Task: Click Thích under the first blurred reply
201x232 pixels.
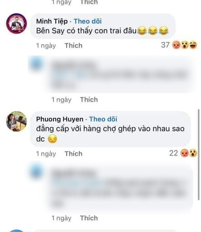Action: click(x=89, y=100)
